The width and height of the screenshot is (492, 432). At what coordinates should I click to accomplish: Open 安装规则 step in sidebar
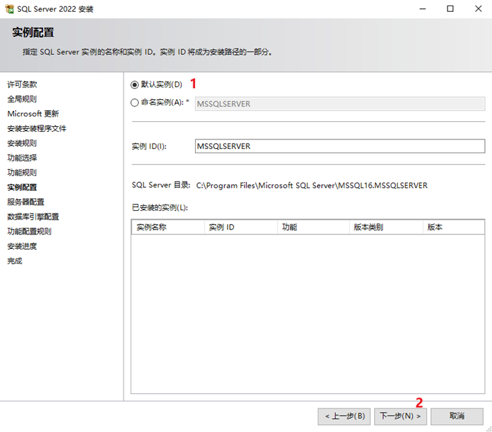click(x=22, y=144)
